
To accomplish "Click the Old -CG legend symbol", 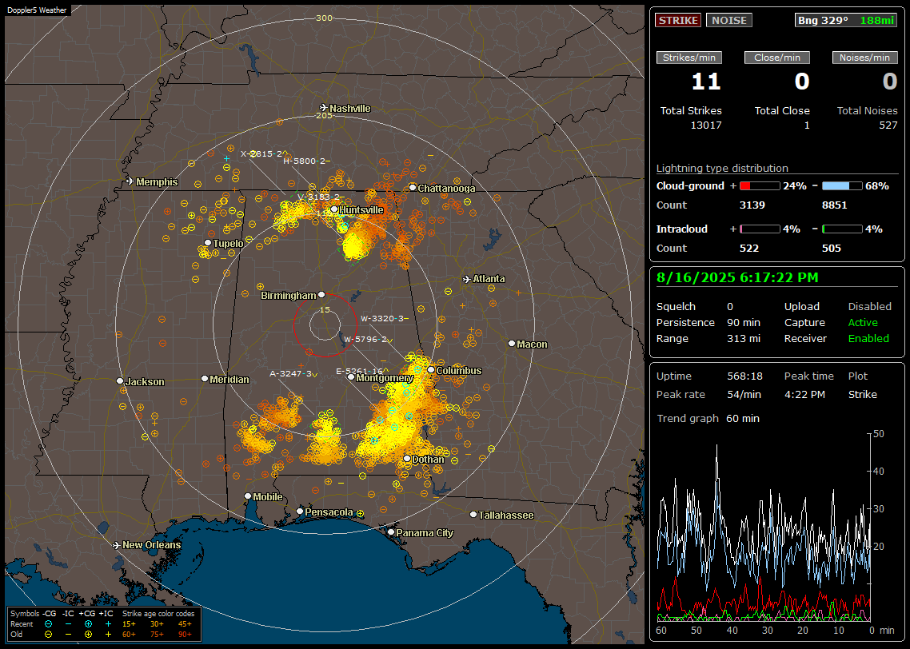I will (x=49, y=635).
